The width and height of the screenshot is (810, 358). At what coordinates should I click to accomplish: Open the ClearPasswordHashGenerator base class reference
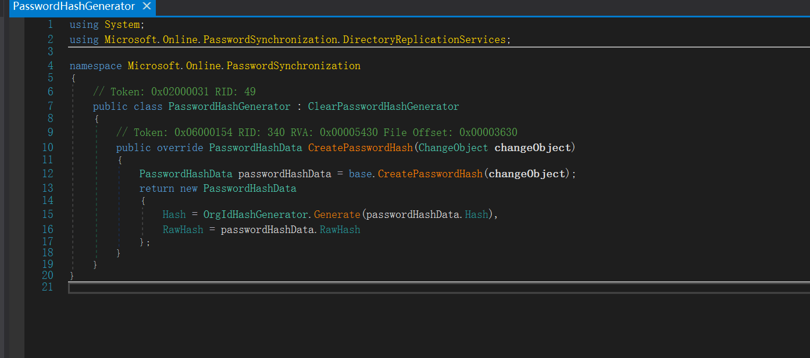point(383,107)
